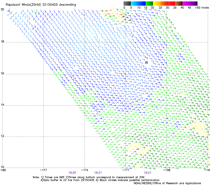The image size is (210, 185).
Task: Click the longitude label -174
Action: 85,170
